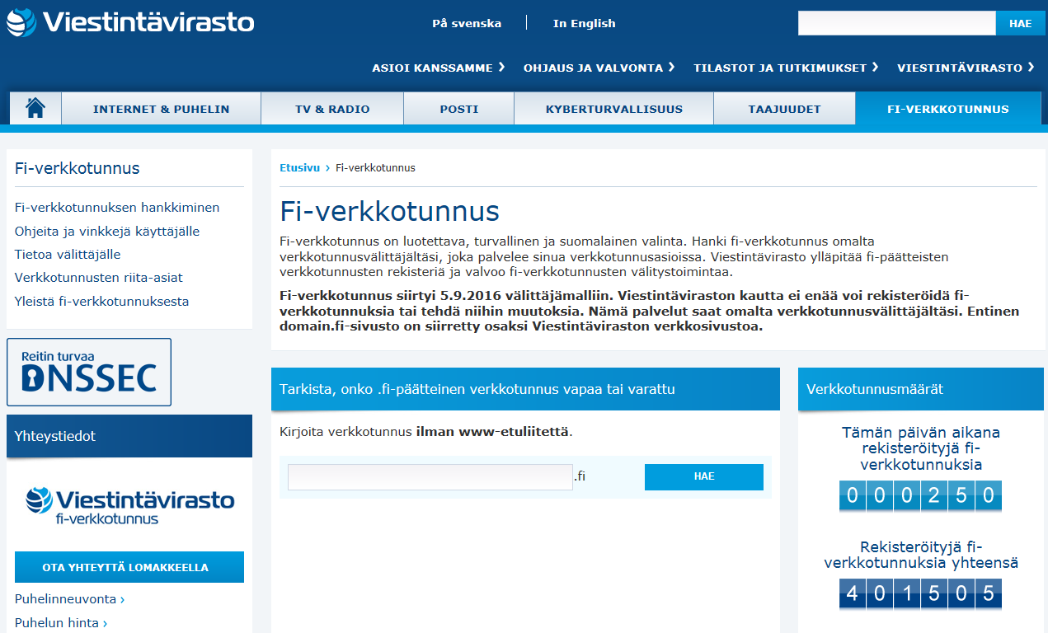
Task: Click the domain name check input field
Action: pyautogui.click(x=430, y=477)
